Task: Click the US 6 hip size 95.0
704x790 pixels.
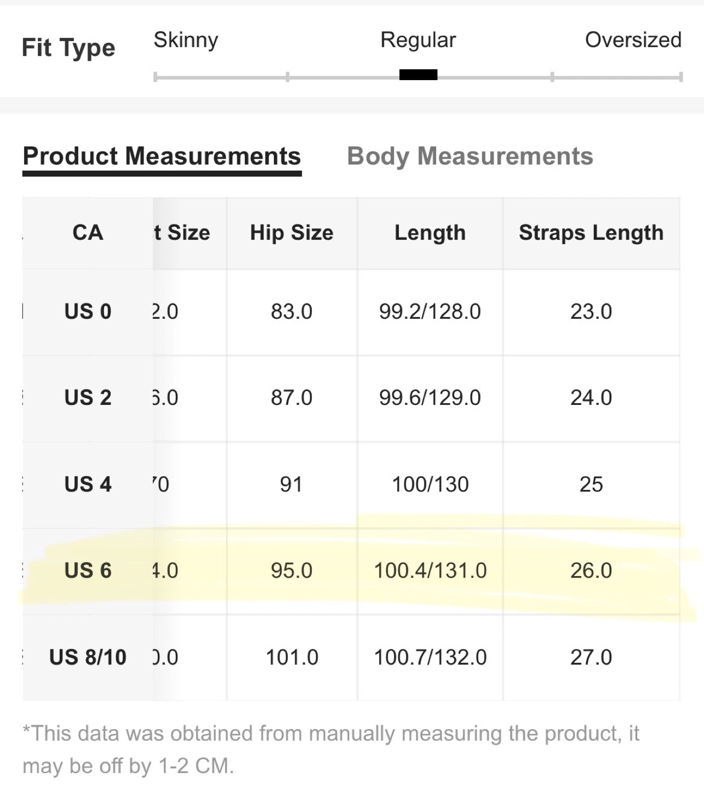Action: [292, 571]
